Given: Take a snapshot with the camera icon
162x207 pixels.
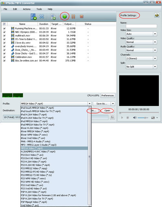Looking at the screenshot, I should point(153,118).
